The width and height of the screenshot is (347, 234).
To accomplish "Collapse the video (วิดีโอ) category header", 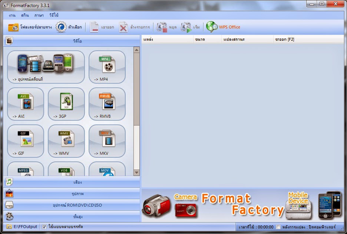I will click(72, 41).
